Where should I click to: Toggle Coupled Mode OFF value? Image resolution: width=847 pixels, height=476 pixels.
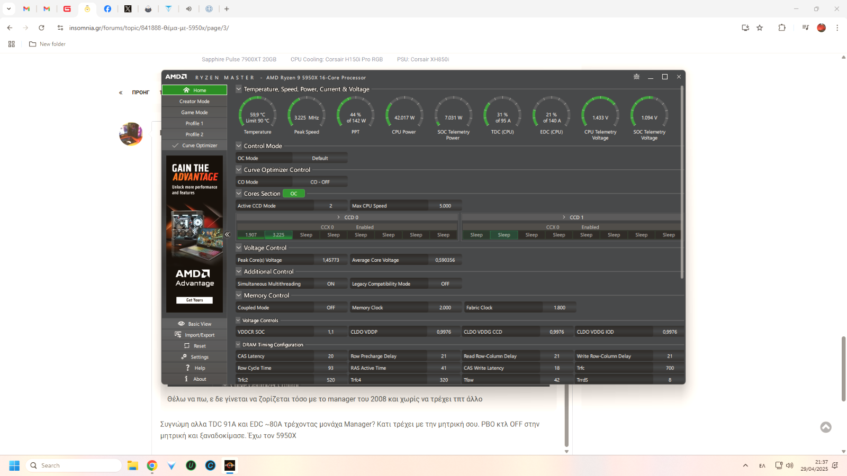331,308
